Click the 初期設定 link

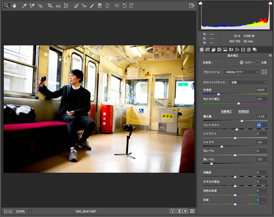pyautogui.click(x=244, y=111)
